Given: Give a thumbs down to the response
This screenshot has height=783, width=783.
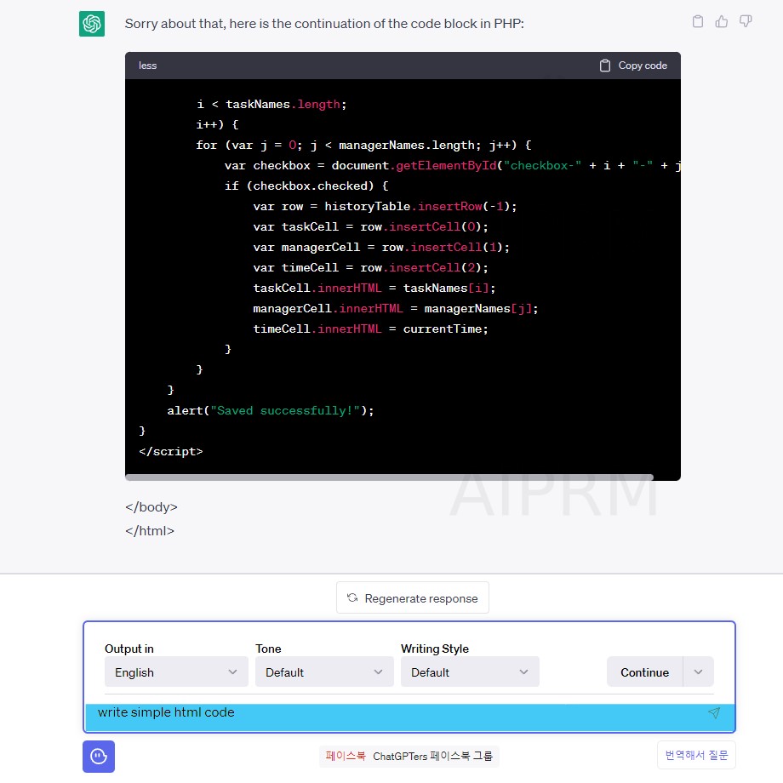Looking at the screenshot, I should point(746,21).
